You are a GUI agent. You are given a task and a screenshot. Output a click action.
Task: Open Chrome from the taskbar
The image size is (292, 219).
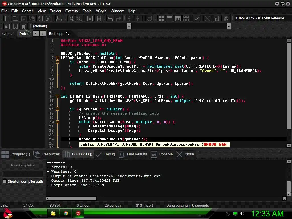(x=66, y=213)
